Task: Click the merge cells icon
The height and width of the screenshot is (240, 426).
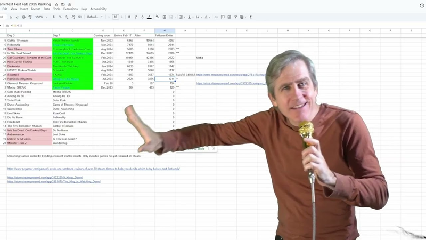Action: tap(171, 17)
